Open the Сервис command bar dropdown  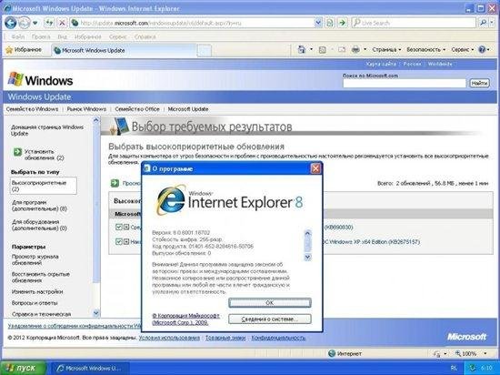pos(463,50)
